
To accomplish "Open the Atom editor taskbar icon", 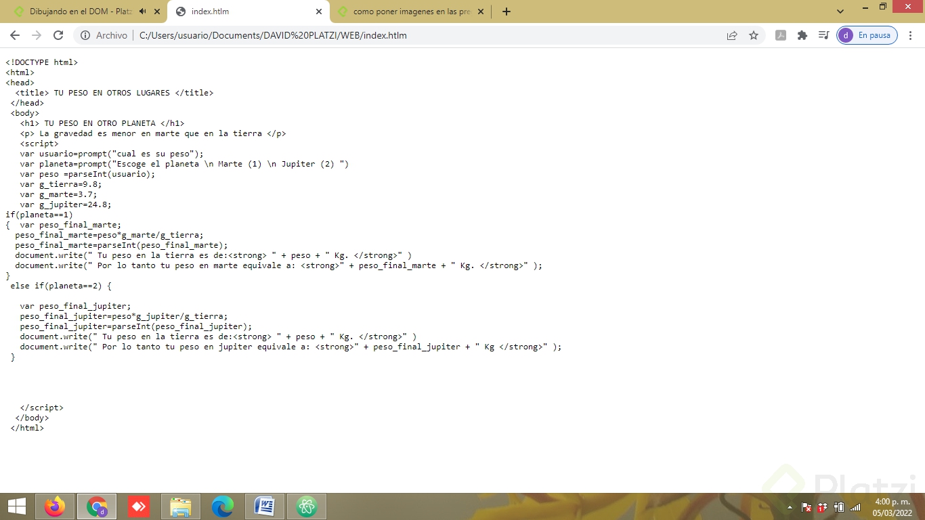I will coord(307,506).
